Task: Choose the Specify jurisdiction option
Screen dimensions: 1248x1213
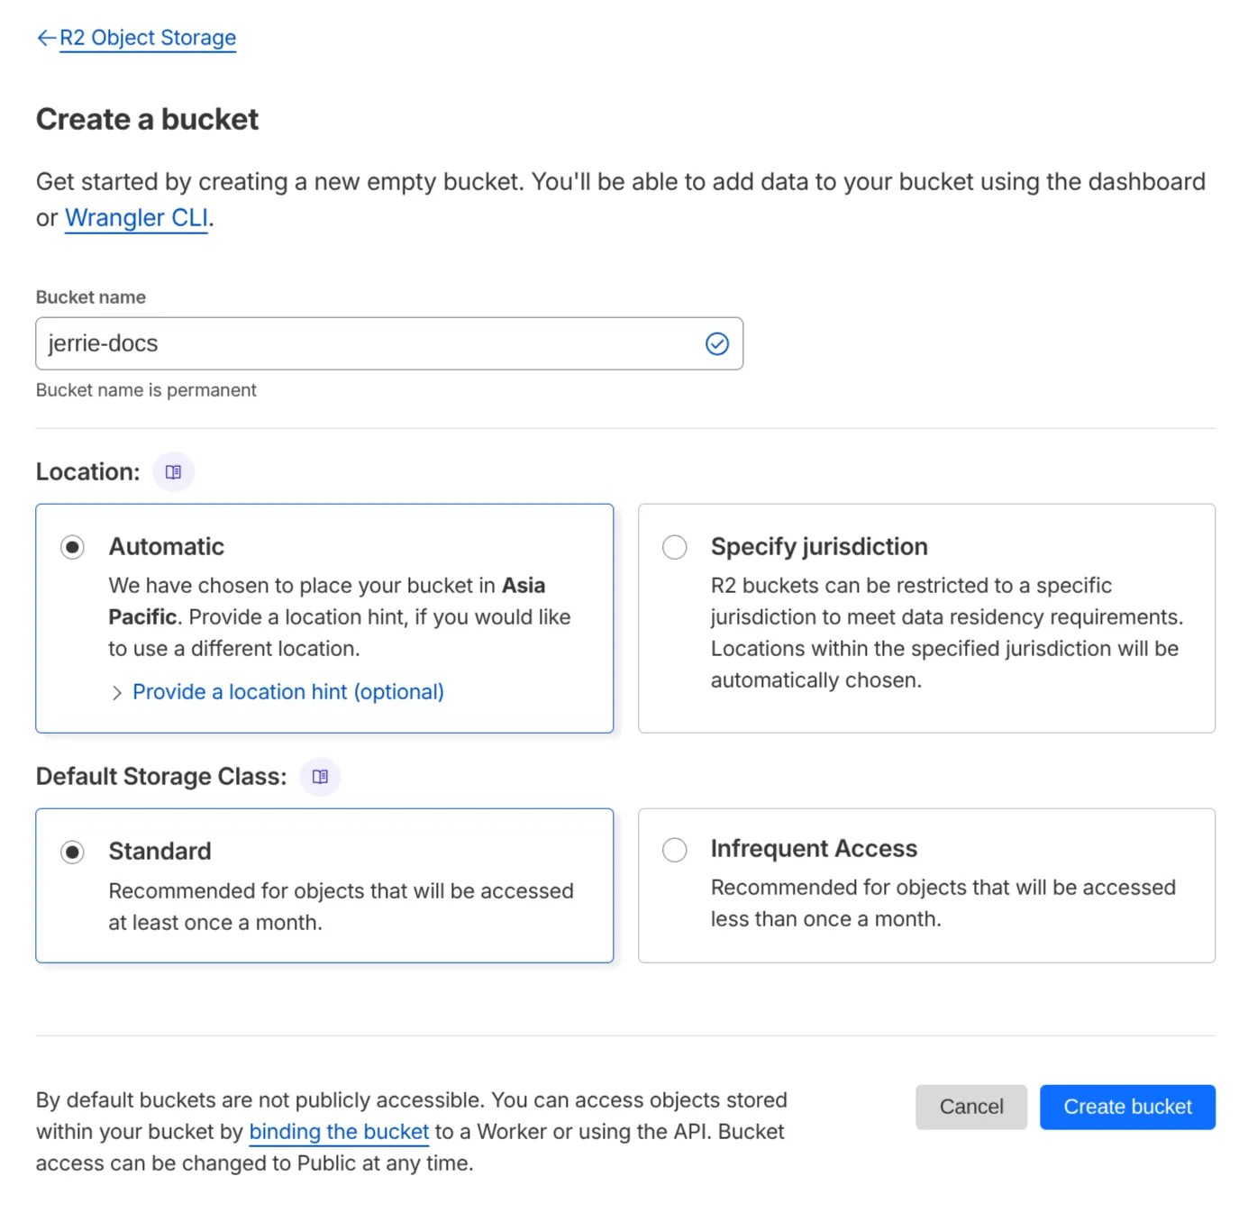Action: (674, 546)
